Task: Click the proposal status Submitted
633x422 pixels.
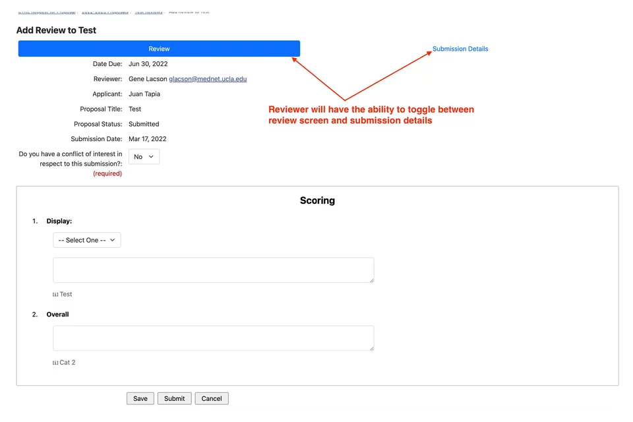Action: [144, 124]
